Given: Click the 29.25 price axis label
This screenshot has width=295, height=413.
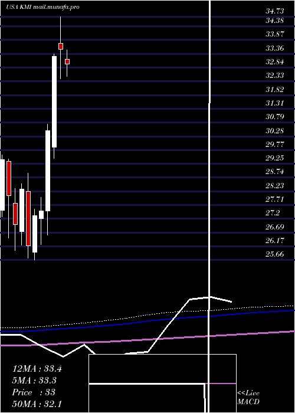Looking at the screenshot, I should (x=275, y=158).
